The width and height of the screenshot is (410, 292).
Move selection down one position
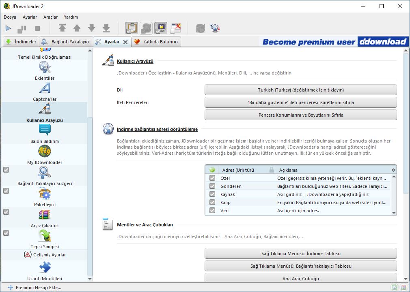point(91,28)
